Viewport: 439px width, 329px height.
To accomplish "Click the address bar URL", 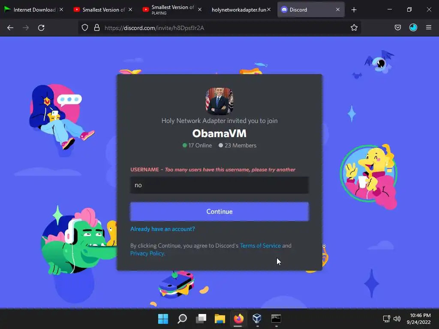I will 154,28.
